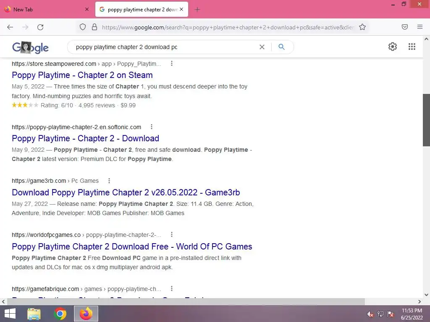This screenshot has width=430, height=322.
Task: Click the scroll up arrow
Action: (x=426, y=39)
